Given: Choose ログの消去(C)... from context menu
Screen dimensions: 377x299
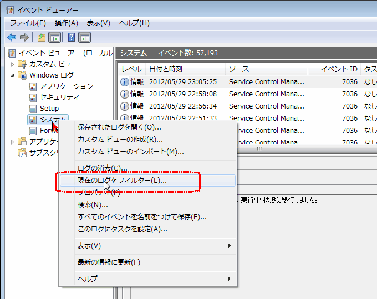Looking at the screenshot, I should pyautogui.click(x=103, y=168).
